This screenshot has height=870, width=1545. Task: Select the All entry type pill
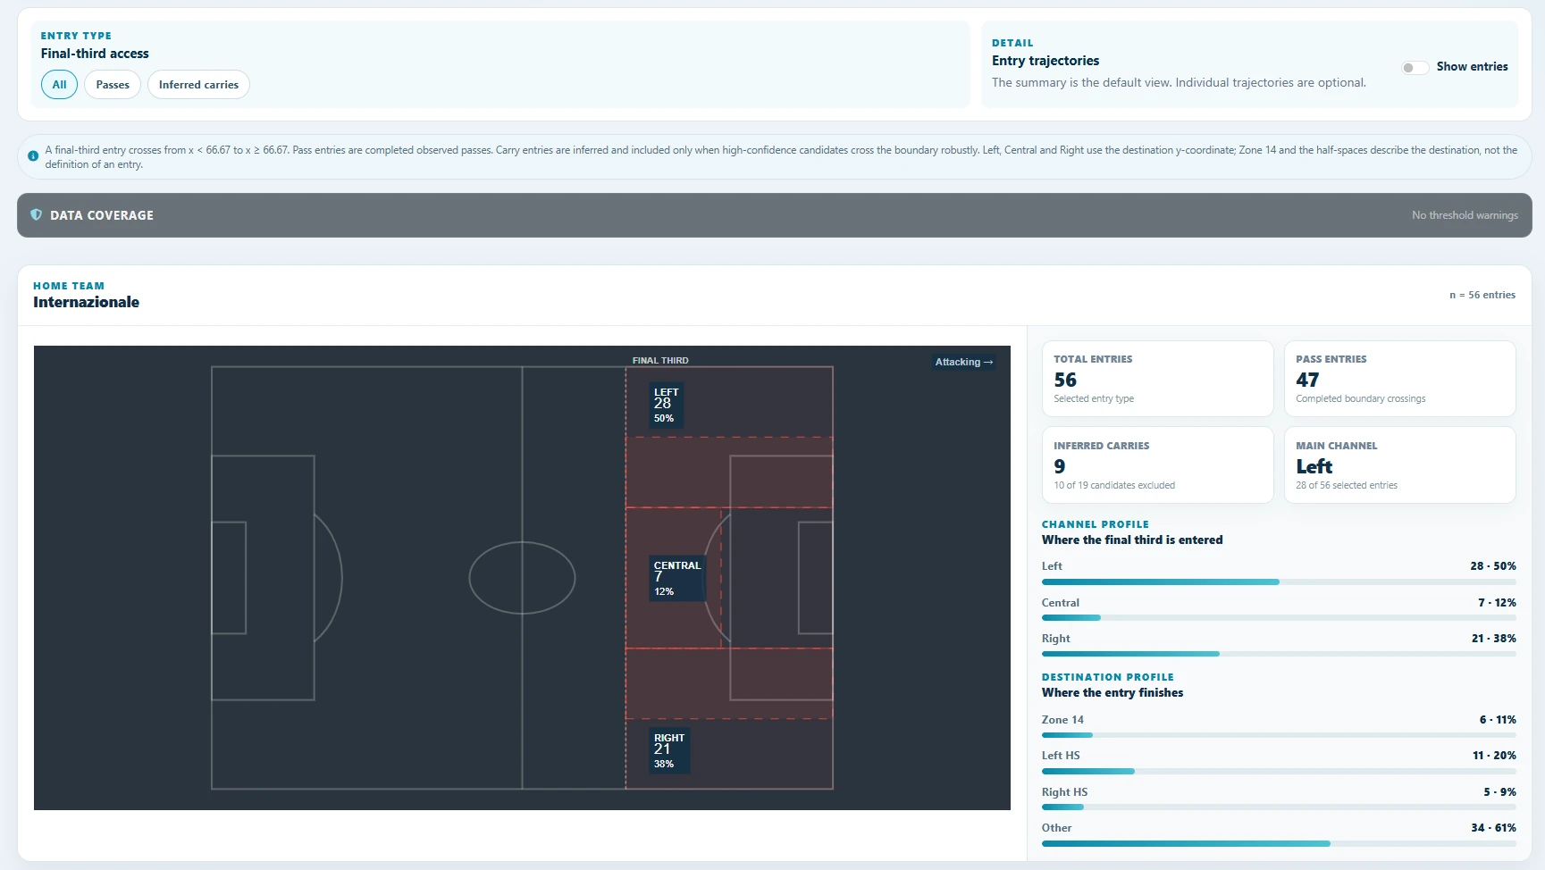pyautogui.click(x=59, y=85)
